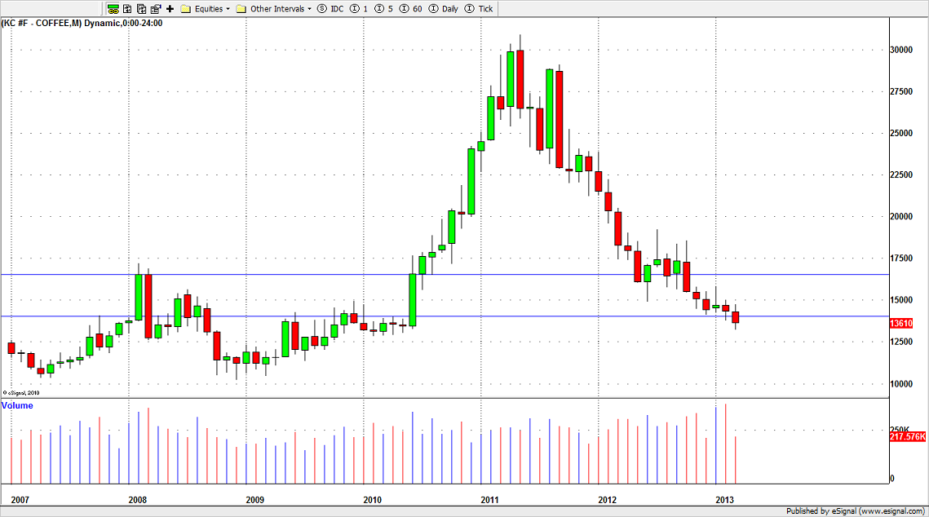Click the KC #F - COFFEE chart title

(82, 23)
